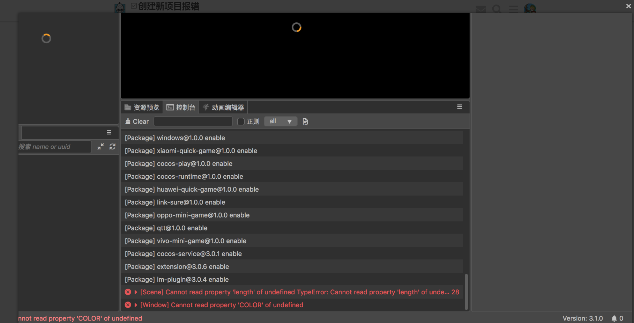Open the user avatar profile menu
Screen dimensions: 634x323
point(530,9)
